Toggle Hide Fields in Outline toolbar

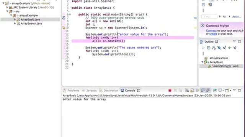tap(219, 48)
